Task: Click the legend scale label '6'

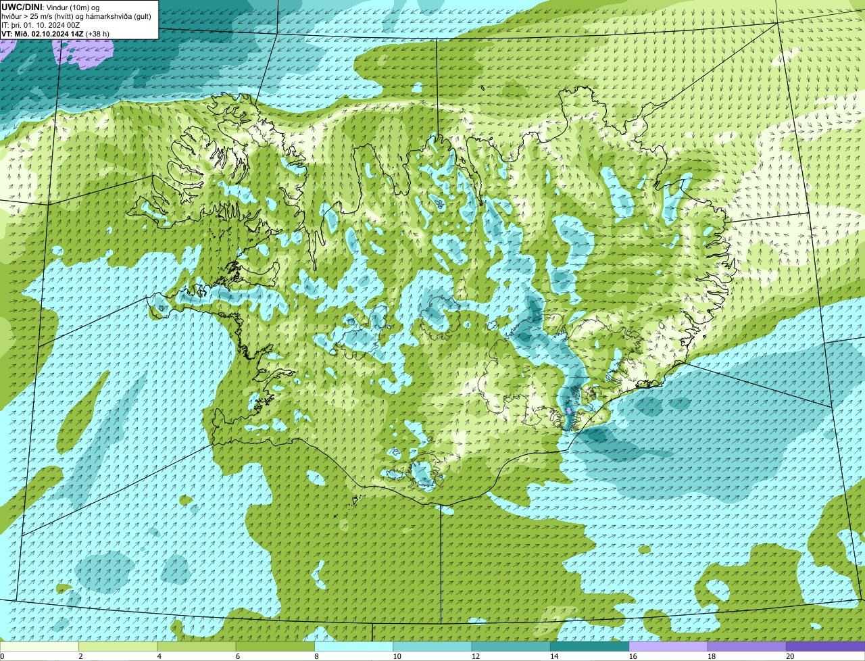Action: (238, 656)
